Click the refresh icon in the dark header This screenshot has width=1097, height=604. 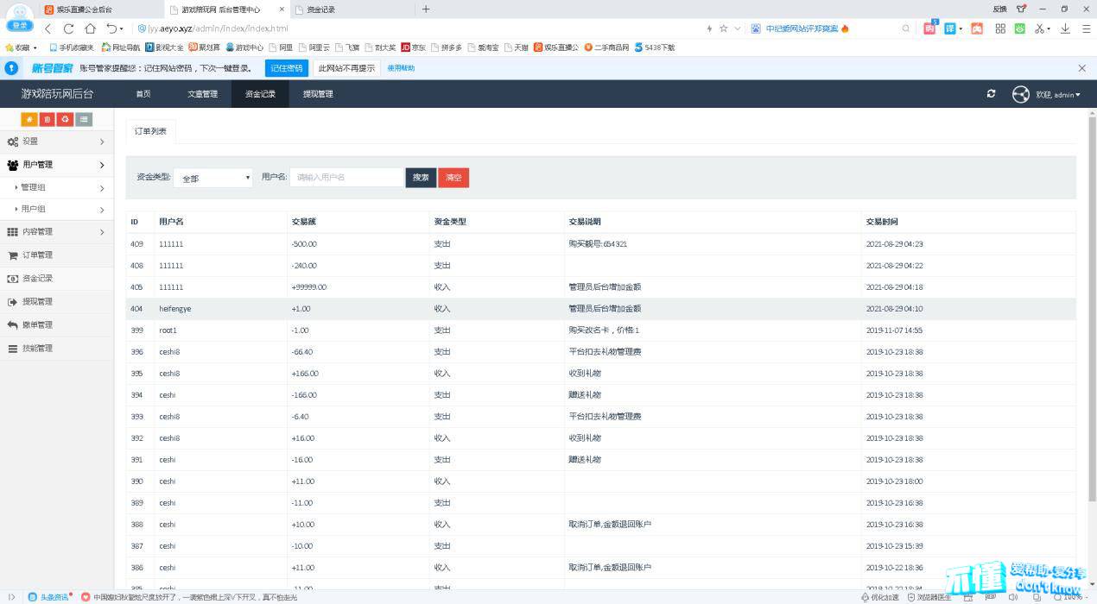(991, 94)
